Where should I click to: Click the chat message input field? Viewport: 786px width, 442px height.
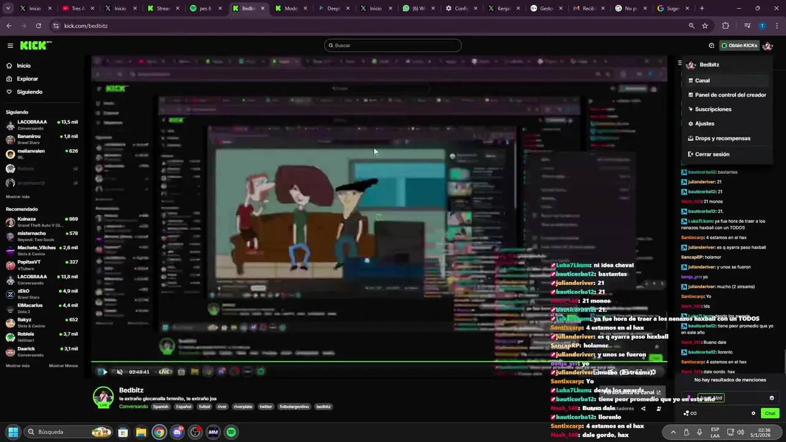pos(731,398)
